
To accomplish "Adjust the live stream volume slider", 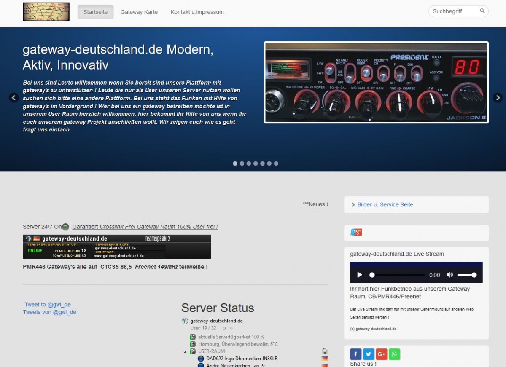I will point(467,275).
